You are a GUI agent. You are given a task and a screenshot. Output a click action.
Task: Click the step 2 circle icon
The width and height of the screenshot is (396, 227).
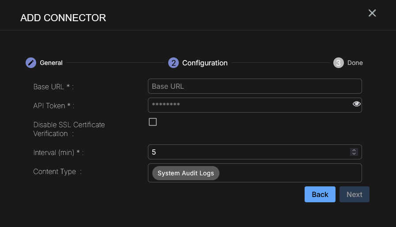[173, 63]
